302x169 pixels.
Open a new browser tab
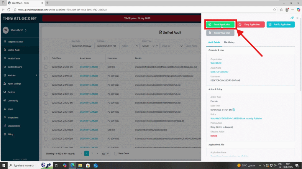47,3
